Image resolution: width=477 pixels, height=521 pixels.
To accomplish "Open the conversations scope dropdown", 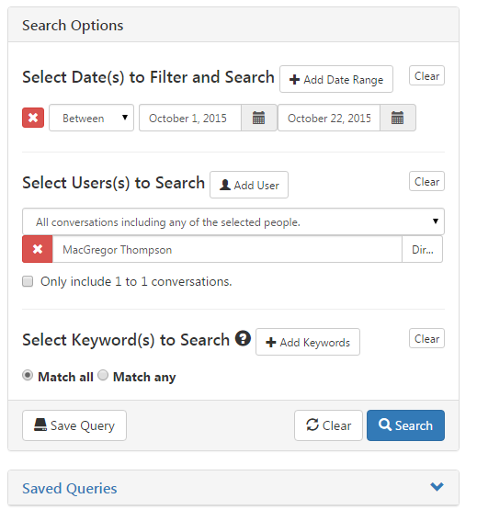I will [x=233, y=221].
